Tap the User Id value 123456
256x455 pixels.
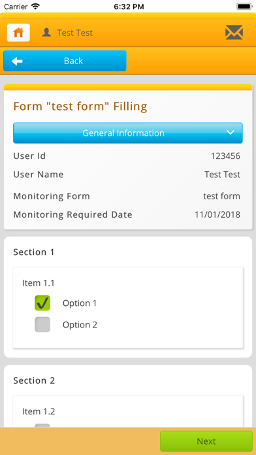point(225,156)
